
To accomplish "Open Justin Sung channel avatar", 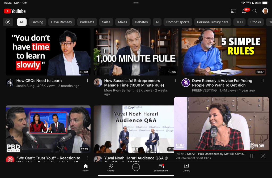I will 10,83.
